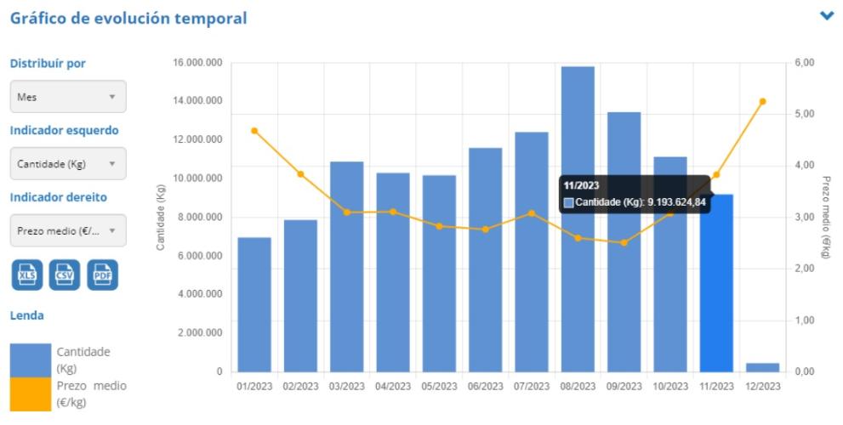Export chart data as XLS
The image size is (843, 425).
point(27,275)
